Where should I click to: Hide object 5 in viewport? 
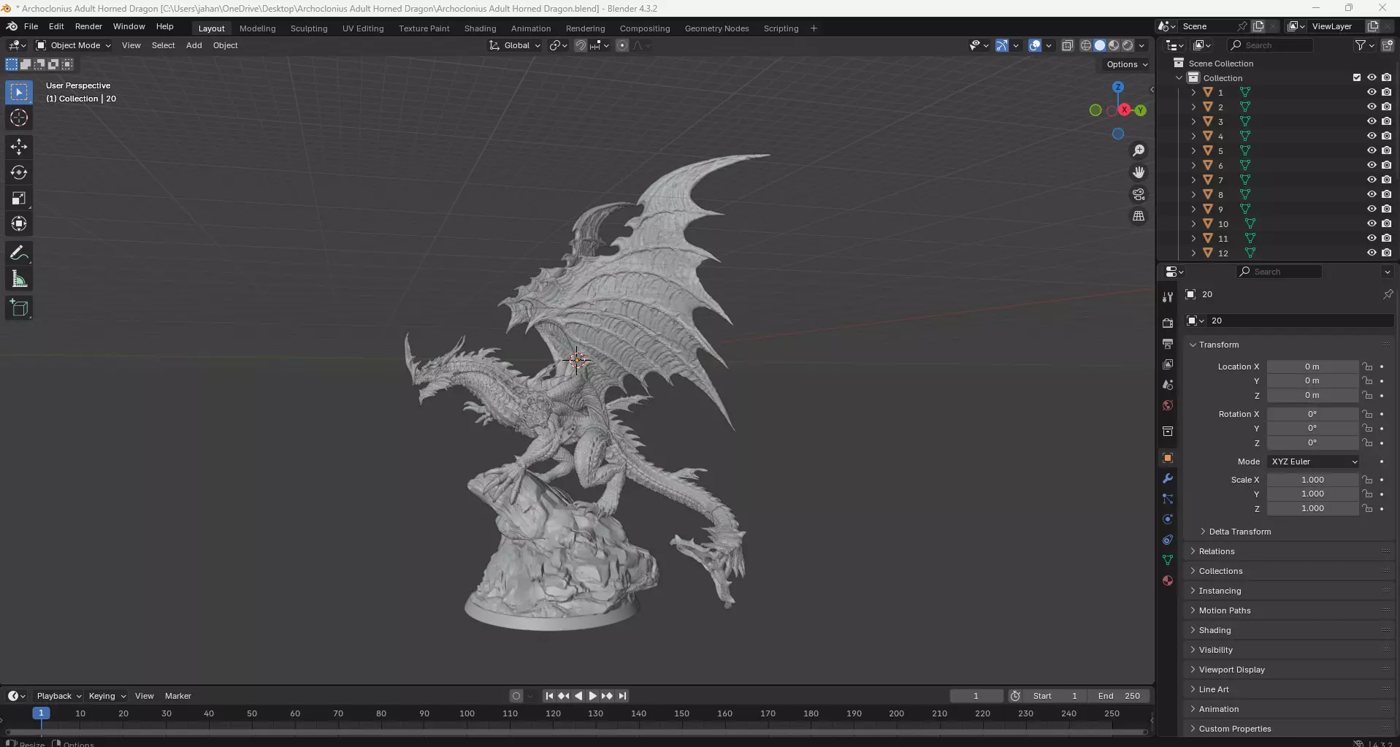click(x=1372, y=150)
